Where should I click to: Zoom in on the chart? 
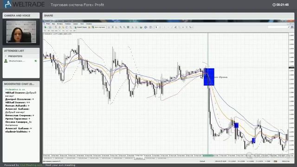point(121,27)
